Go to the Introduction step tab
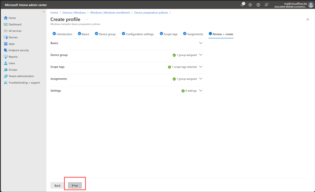 [62, 34]
